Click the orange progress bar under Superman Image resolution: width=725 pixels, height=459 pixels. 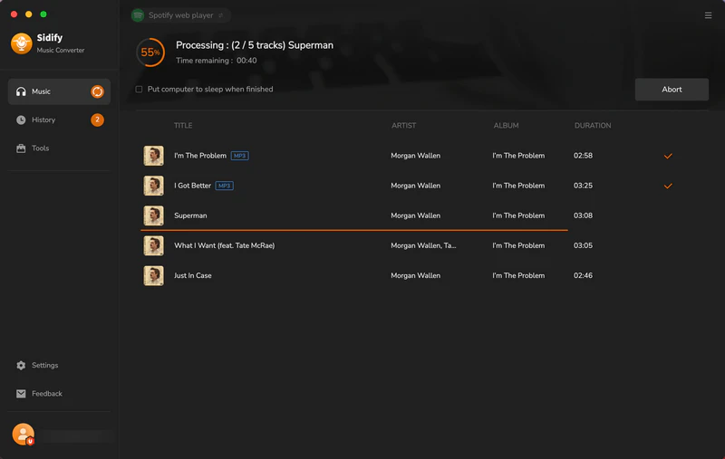(354, 230)
